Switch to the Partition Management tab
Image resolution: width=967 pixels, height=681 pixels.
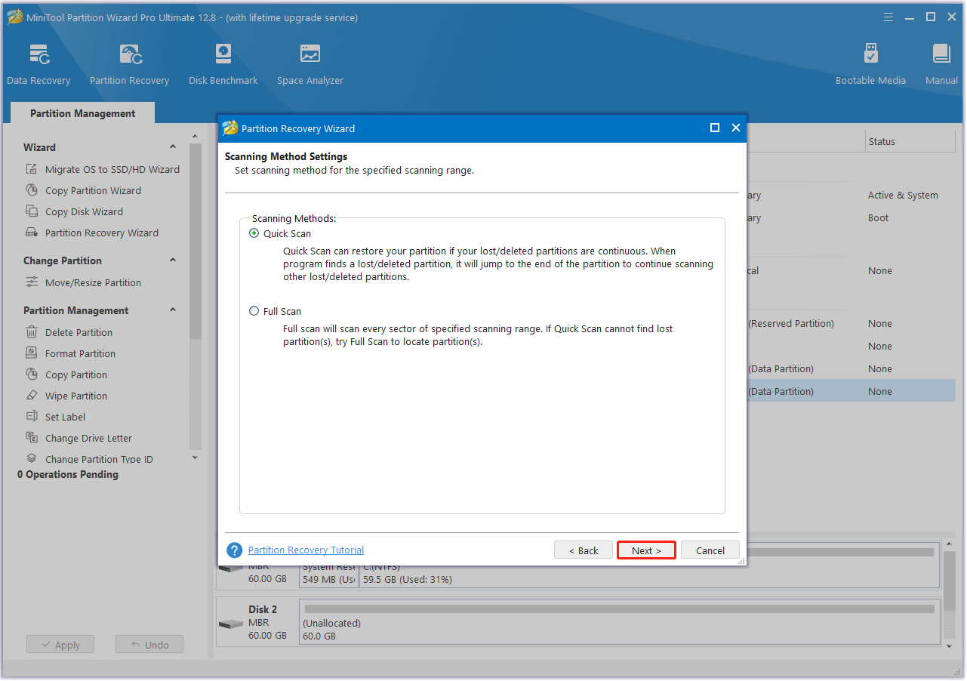(x=82, y=113)
